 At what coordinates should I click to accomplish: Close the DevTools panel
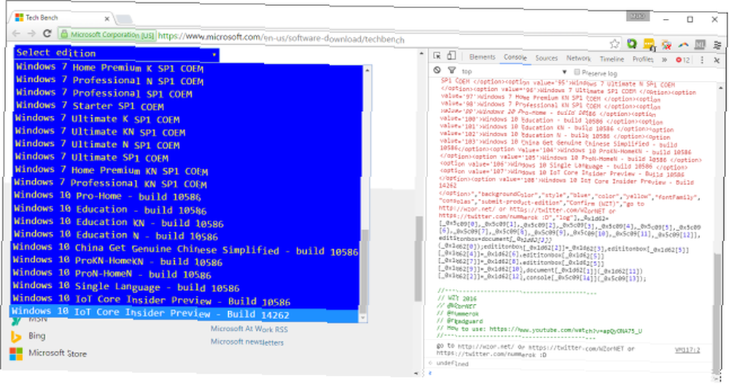point(717,60)
